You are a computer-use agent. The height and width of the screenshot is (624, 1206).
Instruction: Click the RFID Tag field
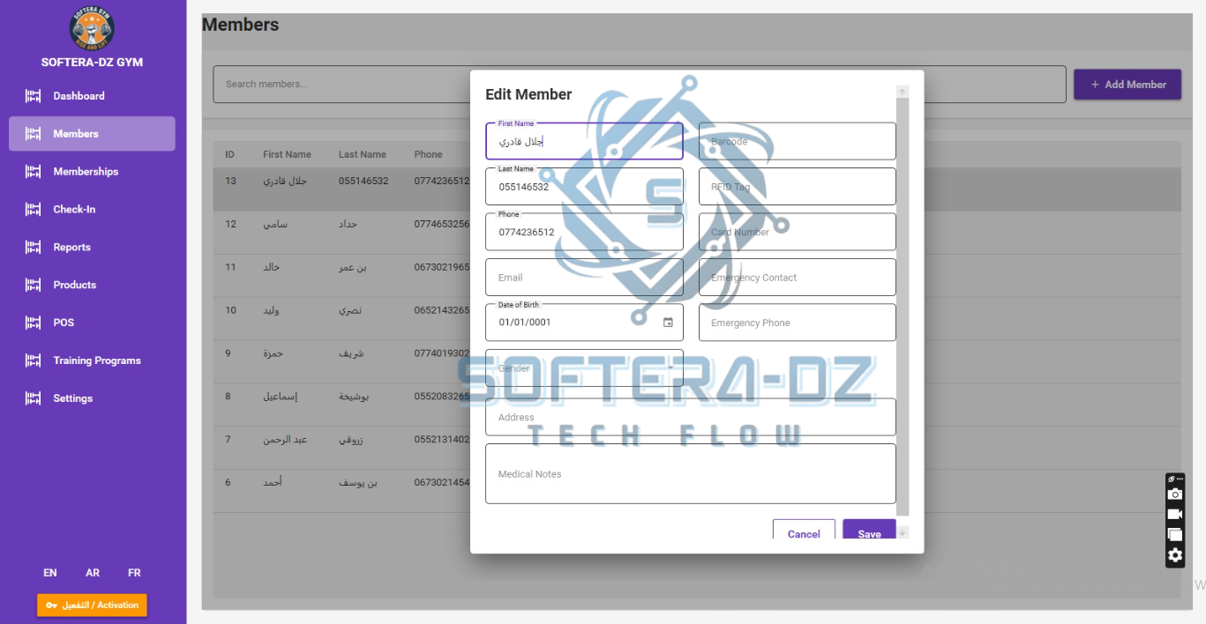pyautogui.click(x=798, y=187)
